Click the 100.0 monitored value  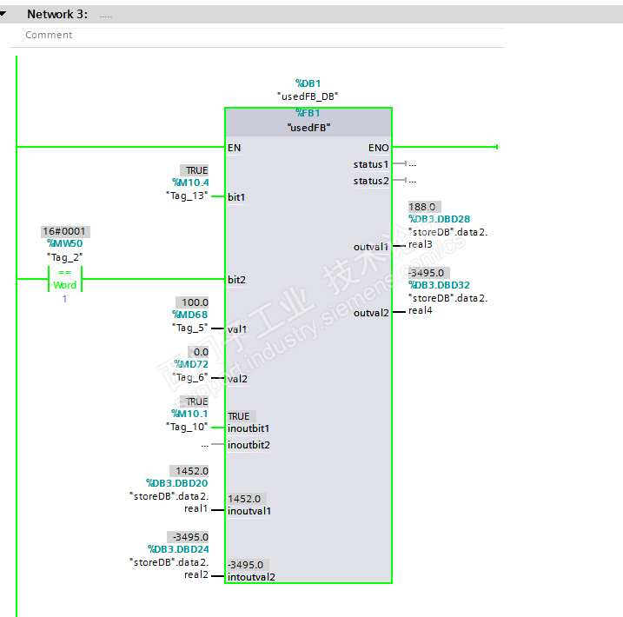pos(193,302)
